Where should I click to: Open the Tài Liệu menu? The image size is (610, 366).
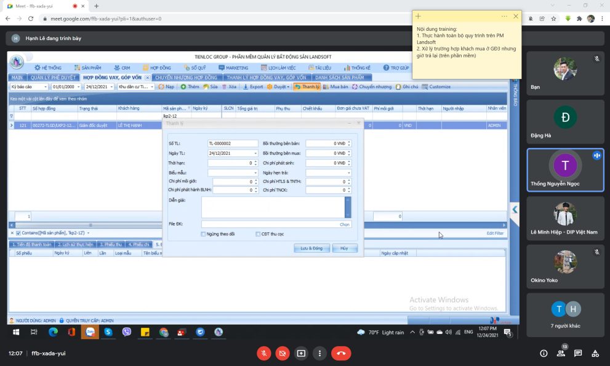point(319,68)
